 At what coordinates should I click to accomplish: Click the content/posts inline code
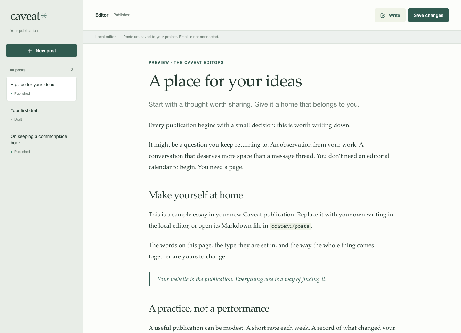290,226
